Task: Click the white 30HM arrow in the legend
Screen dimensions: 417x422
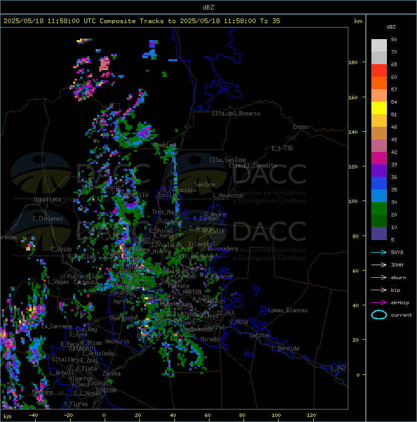Action: (379, 265)
